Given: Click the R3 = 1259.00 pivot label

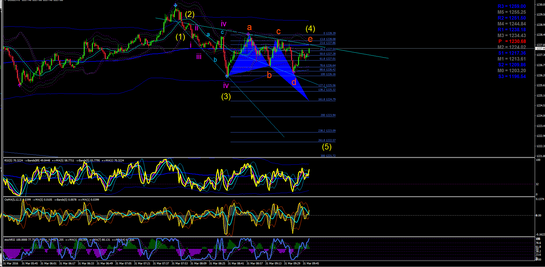Looking at the screenshot, I should tap(512, 6).
